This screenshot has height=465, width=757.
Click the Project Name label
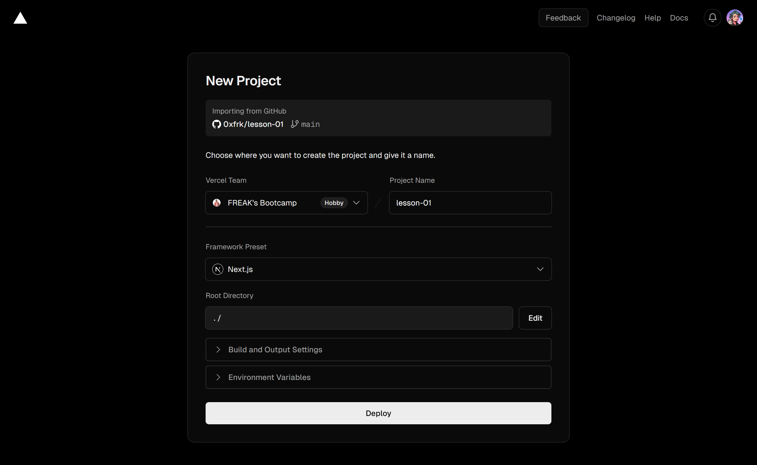click(x=412, y=180)
